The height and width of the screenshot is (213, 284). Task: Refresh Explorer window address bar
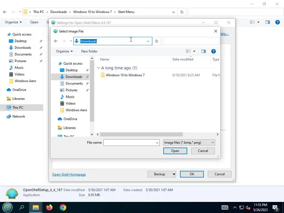182,12
